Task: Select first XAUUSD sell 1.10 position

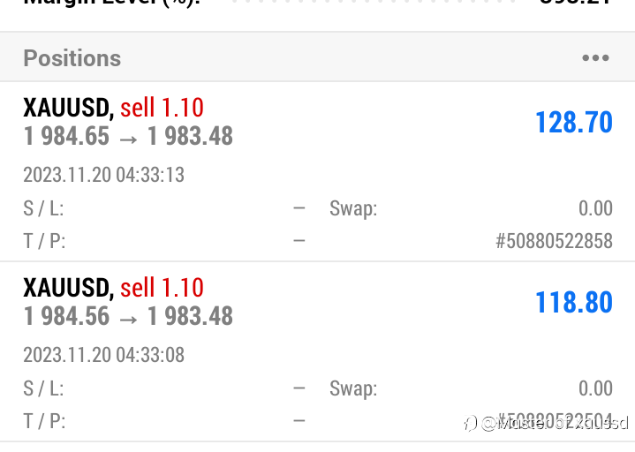Action: 318,171
